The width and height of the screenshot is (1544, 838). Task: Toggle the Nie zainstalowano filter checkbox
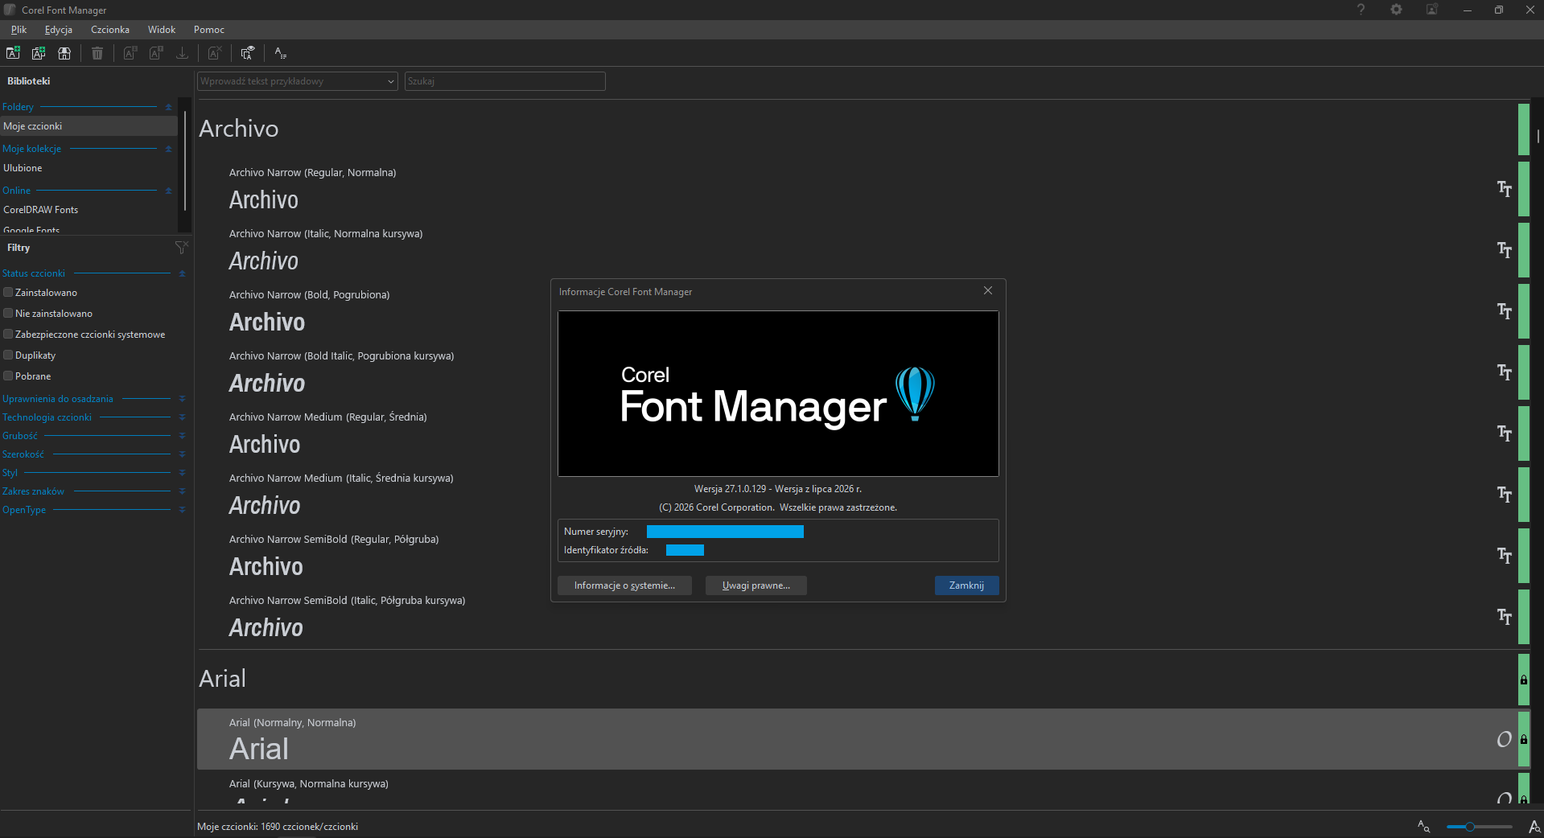pos(8,314)
